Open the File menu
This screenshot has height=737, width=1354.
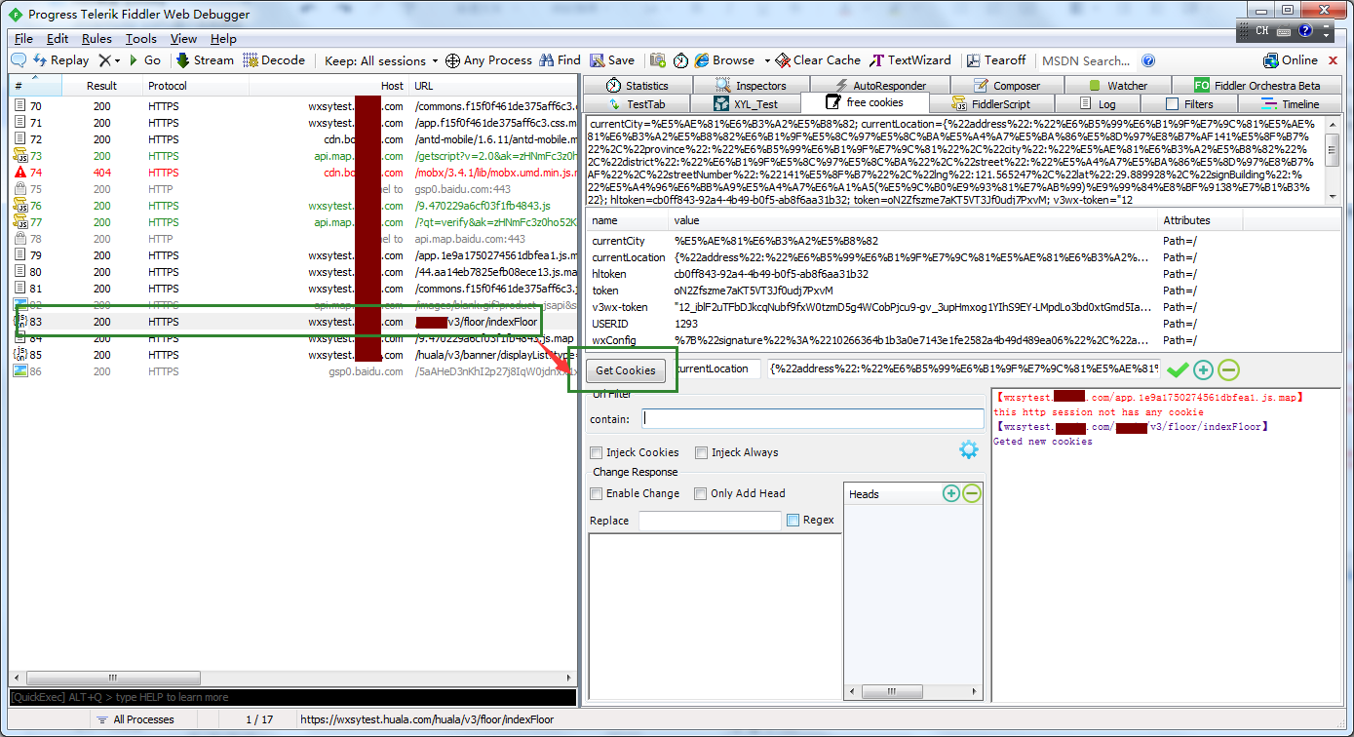pos(23,39)
